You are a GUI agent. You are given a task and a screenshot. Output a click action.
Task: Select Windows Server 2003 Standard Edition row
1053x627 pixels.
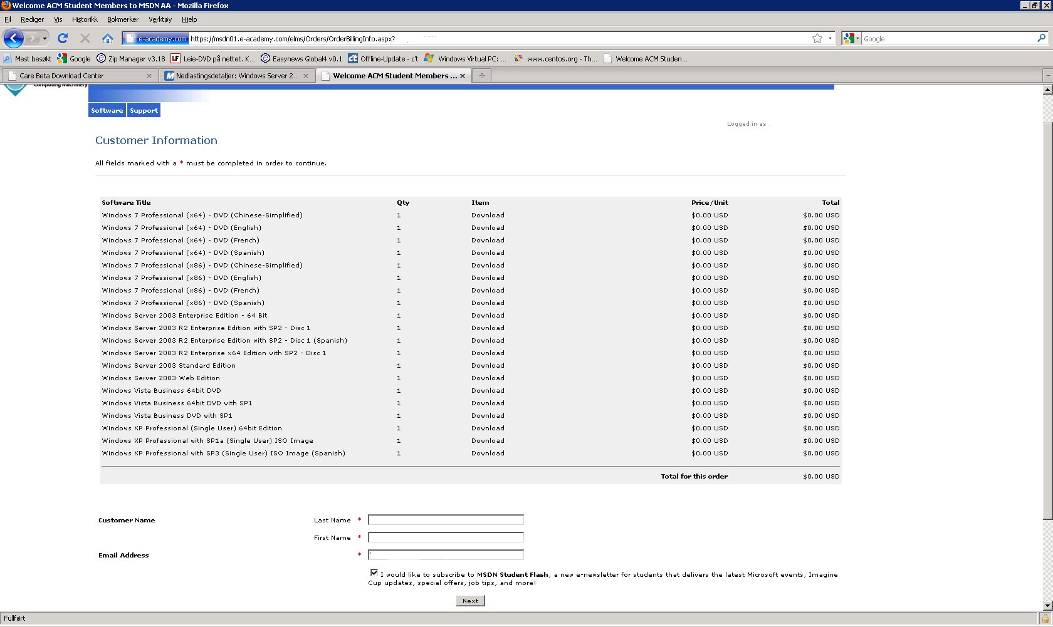point(470,366)
